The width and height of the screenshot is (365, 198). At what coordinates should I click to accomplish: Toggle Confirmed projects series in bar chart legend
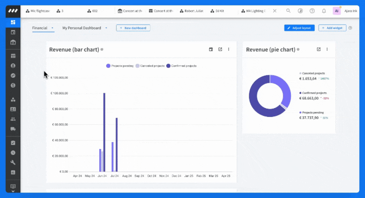pyautogui.click(x=181, y=66)
